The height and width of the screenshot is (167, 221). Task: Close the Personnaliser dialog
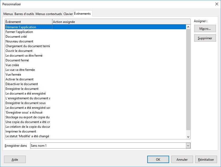[217, 4]
